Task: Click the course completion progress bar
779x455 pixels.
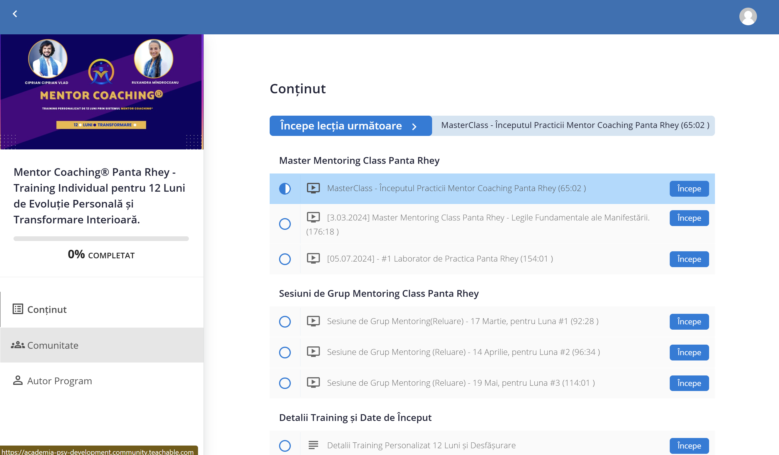Action: 101,238
